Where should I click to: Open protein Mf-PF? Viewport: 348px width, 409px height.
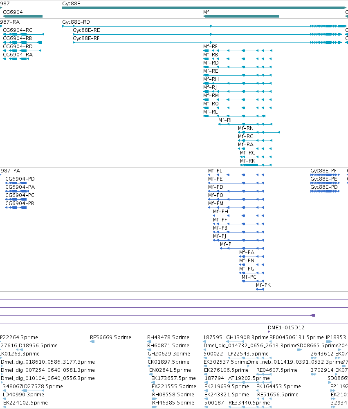point(220,220)
